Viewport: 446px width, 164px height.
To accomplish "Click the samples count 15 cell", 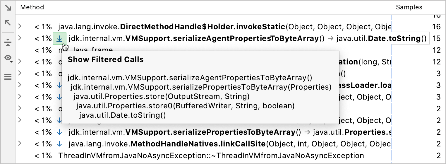I will [x=436, y=39].
